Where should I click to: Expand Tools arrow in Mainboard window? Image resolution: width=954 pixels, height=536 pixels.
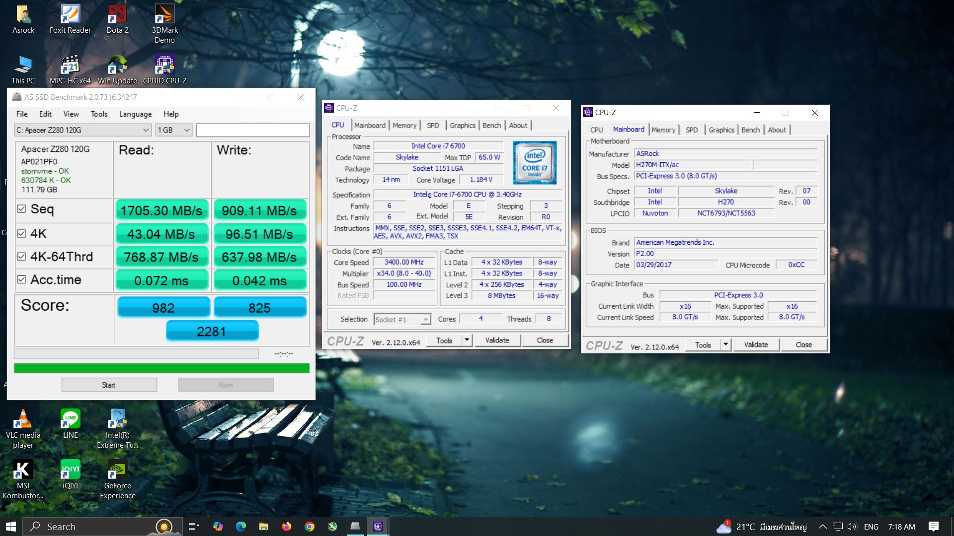click(x=725, y=344)
